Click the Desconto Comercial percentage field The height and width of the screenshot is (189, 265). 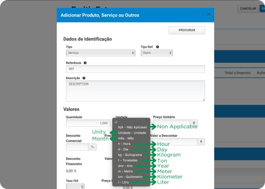point(77,147)
